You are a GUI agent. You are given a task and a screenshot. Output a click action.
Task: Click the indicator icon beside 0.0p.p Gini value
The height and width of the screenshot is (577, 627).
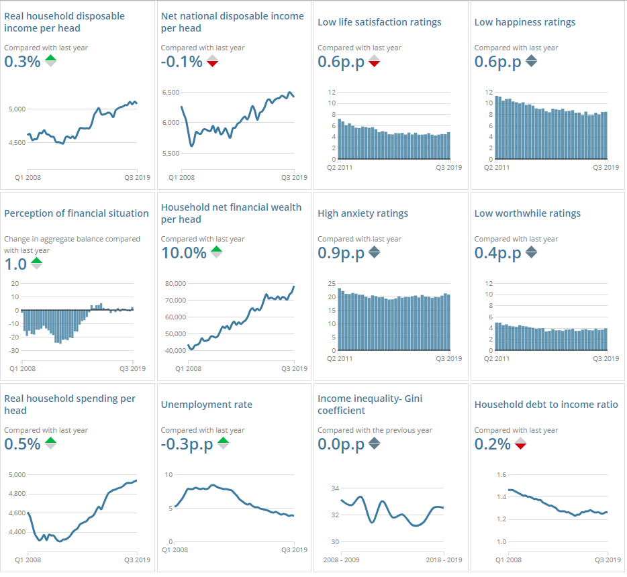coord(375,443)
